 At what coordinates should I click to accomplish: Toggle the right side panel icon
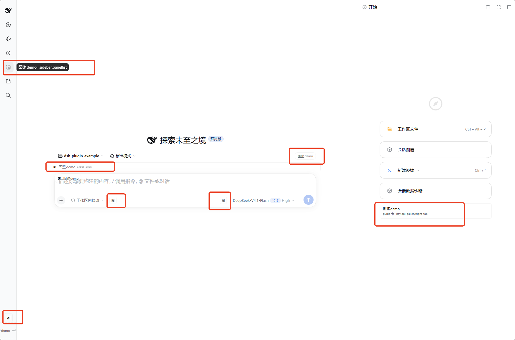509,7
